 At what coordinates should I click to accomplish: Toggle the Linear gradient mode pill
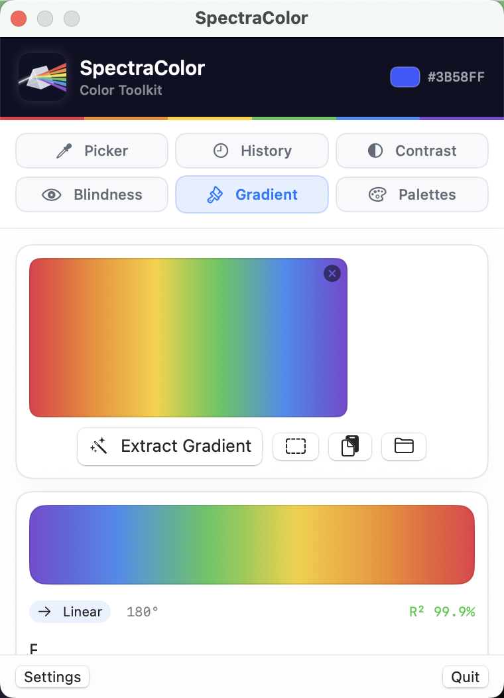(70, 612)
